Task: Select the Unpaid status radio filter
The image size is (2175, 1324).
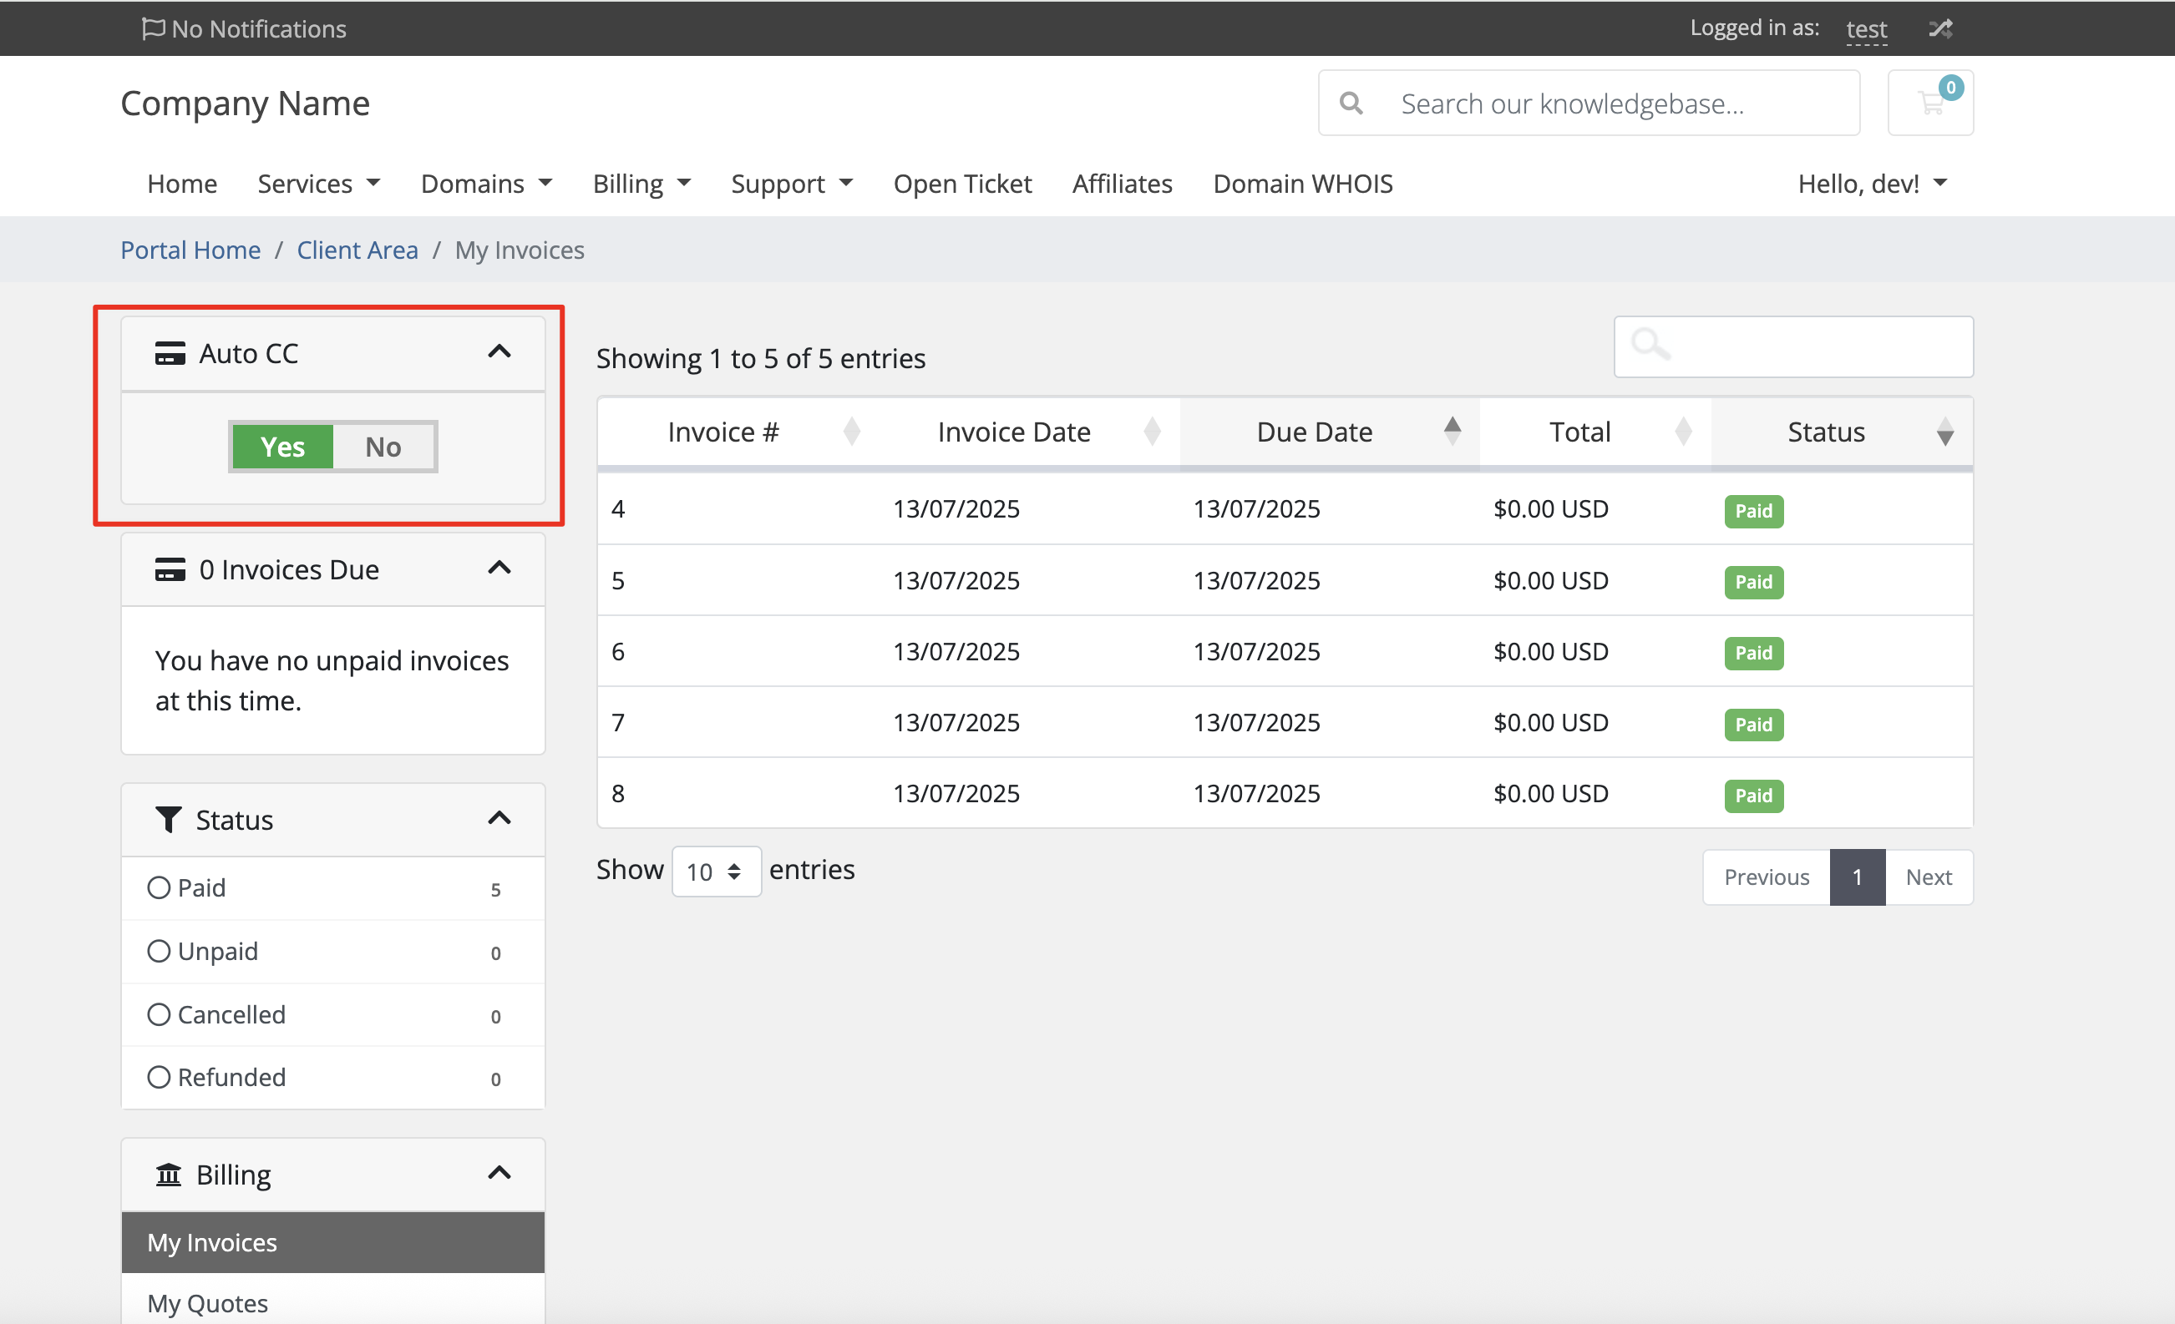Action: coord(159,951)
